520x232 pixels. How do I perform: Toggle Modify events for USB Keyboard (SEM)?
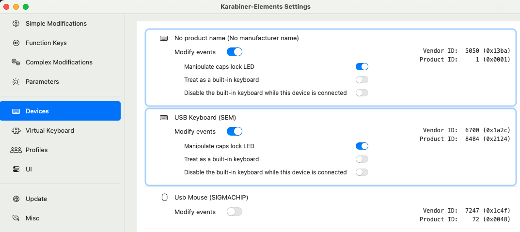click(235, 132)
